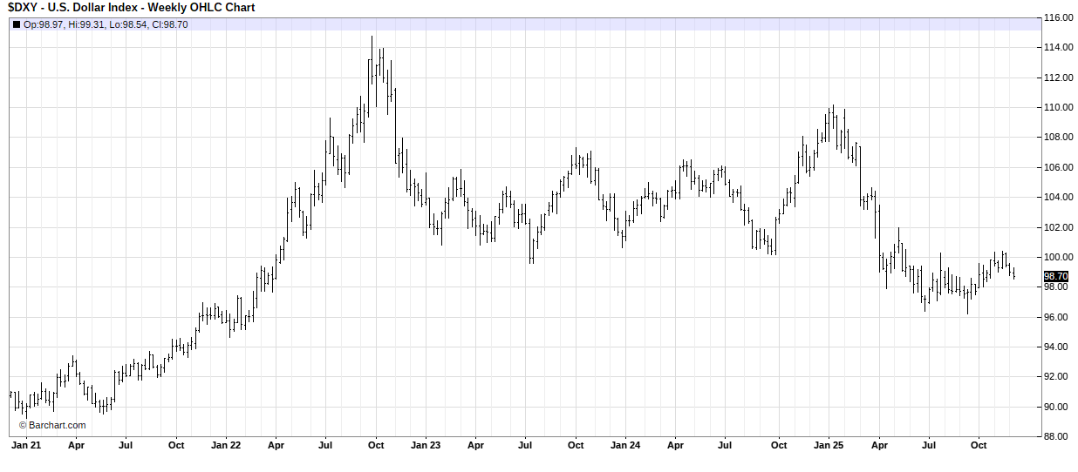Viewport: 1078px width, 472px height.
Task: Click the 116.00 price axis label
Action: pyautogui.click(x=1059, y=17)
